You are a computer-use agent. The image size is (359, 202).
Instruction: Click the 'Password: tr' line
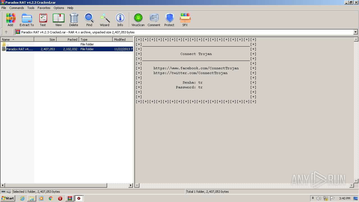pos(189,87)
